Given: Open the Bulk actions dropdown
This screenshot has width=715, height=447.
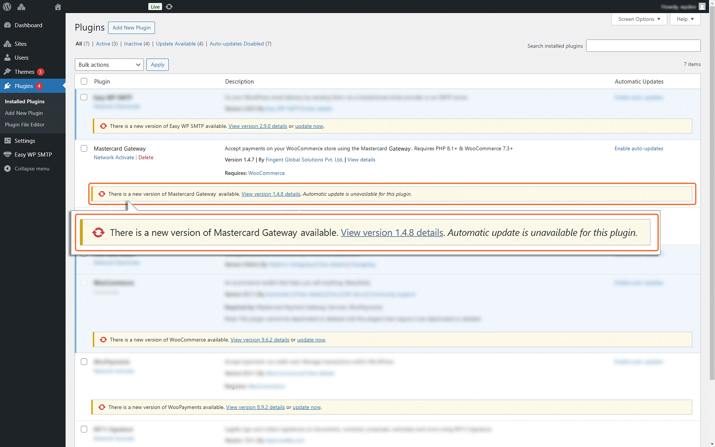Looking at the screenshot, I should pos(109,64).
